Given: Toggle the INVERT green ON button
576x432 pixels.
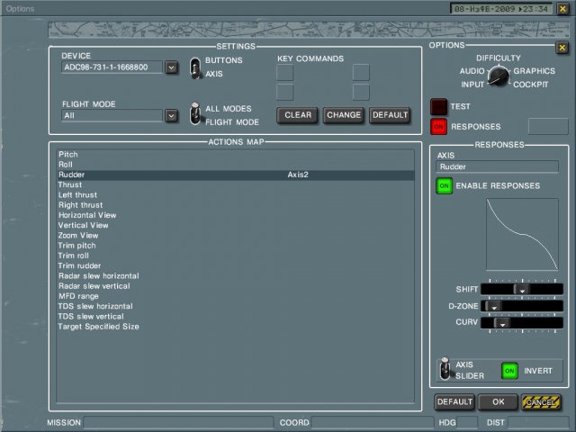Looking at the screenshot, I should (x=509, y=371).
